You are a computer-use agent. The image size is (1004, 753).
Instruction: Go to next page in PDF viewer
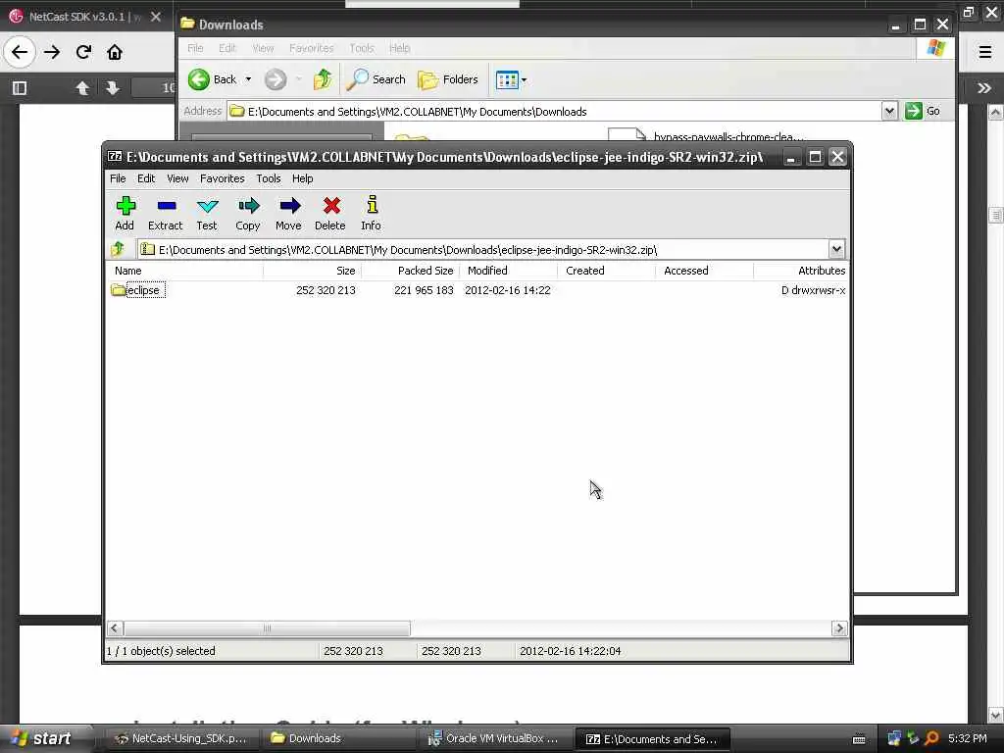(113, 87)
